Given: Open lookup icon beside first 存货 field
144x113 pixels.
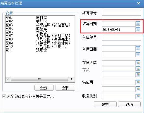Looking at the screenshot, I should click(138, 69).
